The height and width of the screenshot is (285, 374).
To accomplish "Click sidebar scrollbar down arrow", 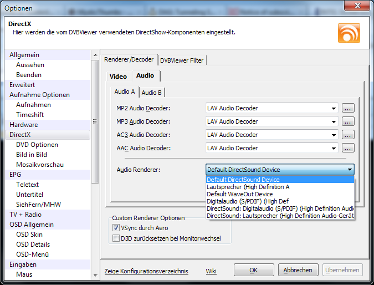I will [95, 275].
